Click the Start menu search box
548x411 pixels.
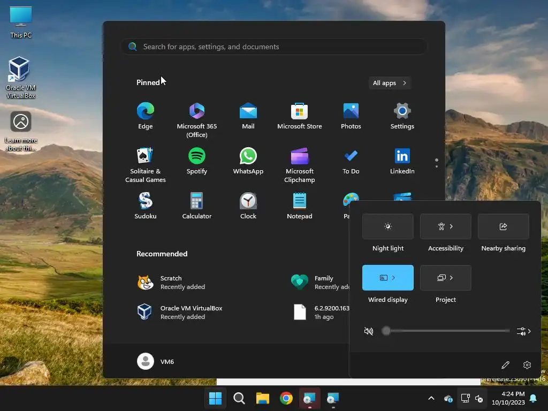tap(273, 47)
